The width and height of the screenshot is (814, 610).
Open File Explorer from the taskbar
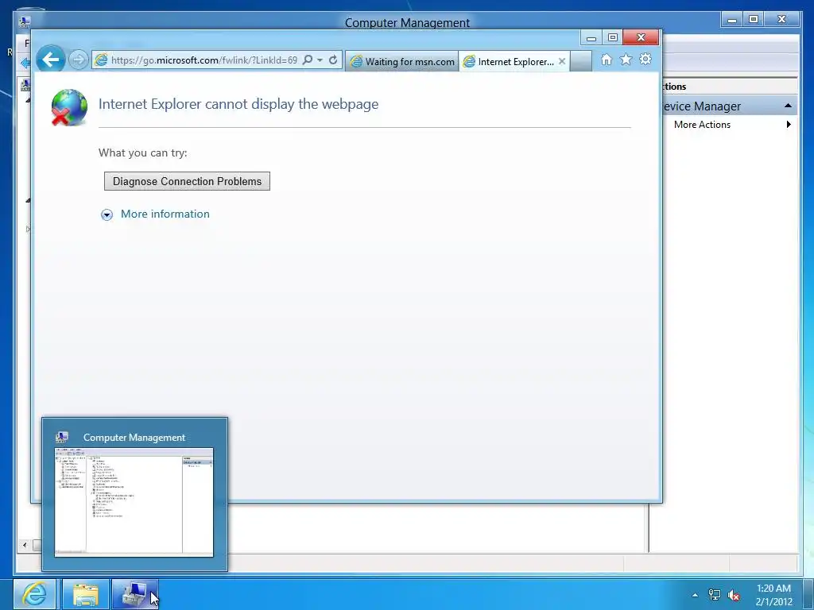(86, 594)
